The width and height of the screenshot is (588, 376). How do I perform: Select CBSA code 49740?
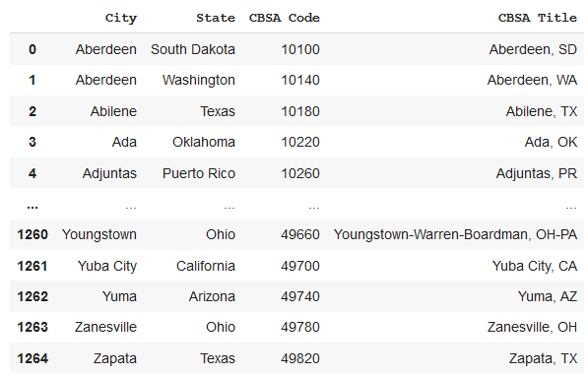point(300,296)
